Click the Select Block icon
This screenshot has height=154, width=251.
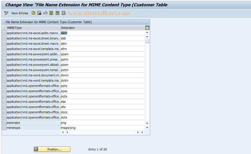(x=58, y=13)
